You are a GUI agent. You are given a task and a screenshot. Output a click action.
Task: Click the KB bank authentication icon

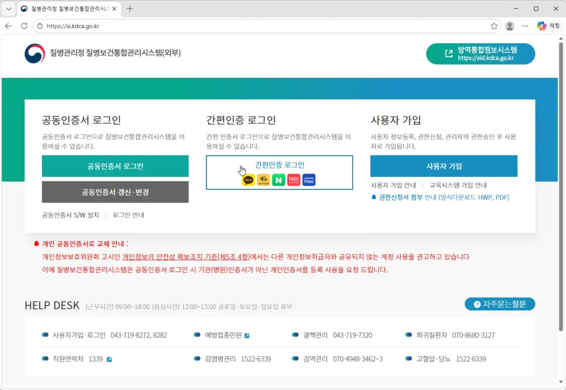(x=264, y=180)
